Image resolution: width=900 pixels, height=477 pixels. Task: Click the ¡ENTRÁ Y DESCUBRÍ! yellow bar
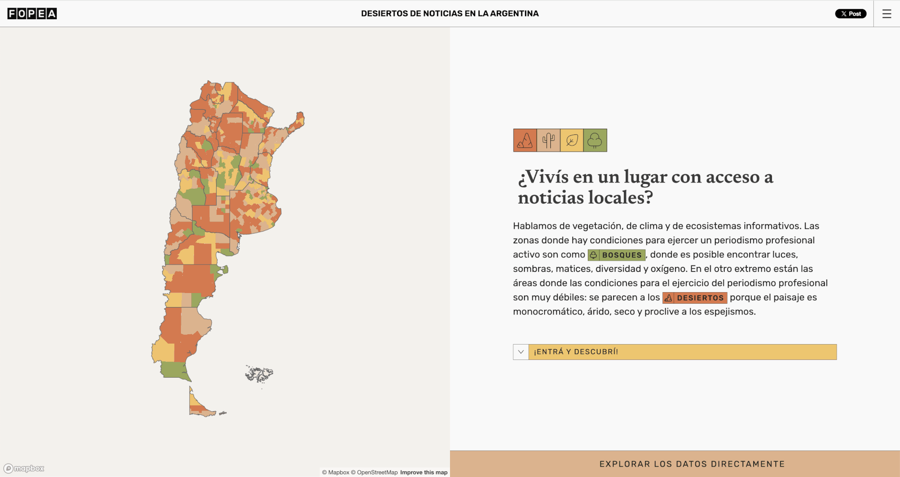(x=682, y=352)
